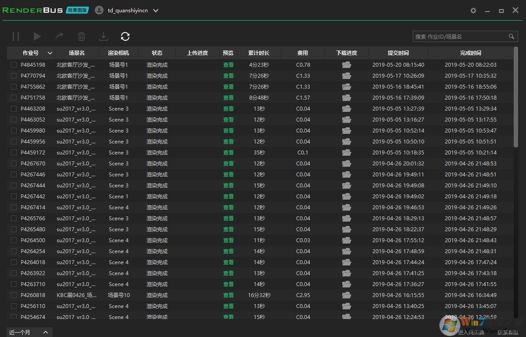Click the download folder icon for job P4845198

point(346,65)
